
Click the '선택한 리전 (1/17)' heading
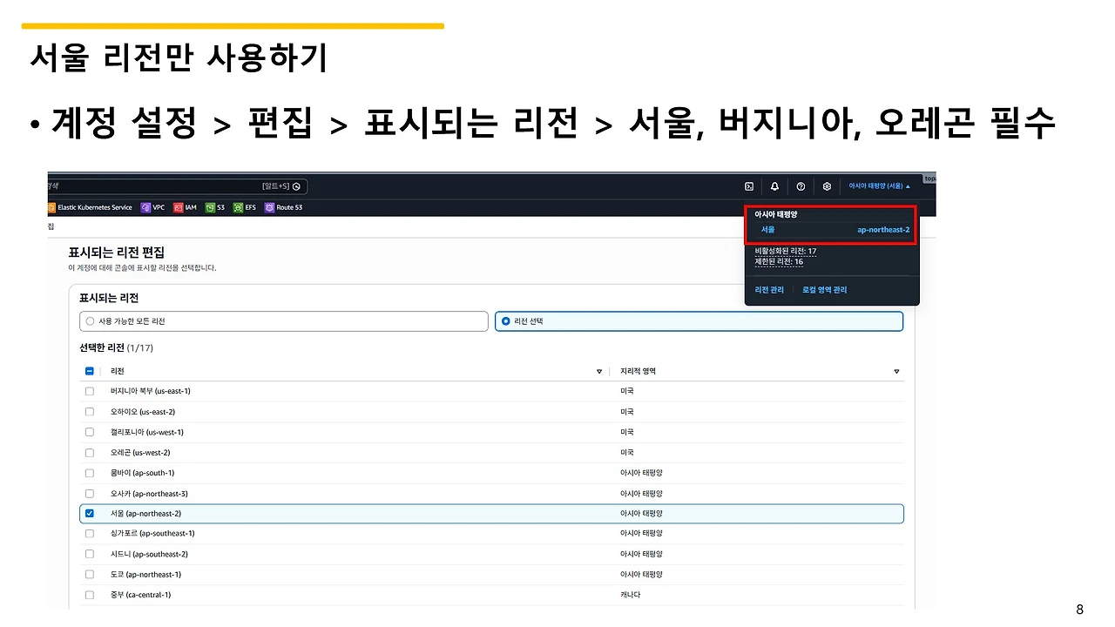[x=116, y=348]
